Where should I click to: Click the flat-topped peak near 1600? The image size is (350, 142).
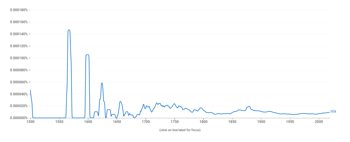[87, 55]
